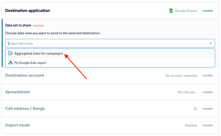
Task: Click the Destination application heading
Action: [x=28, y=11]
